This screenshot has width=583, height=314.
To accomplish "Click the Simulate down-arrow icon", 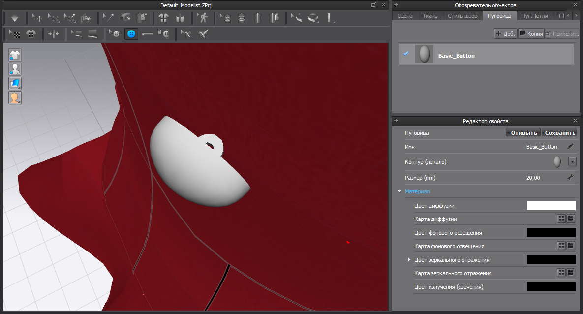I will (x=15, y=18).
